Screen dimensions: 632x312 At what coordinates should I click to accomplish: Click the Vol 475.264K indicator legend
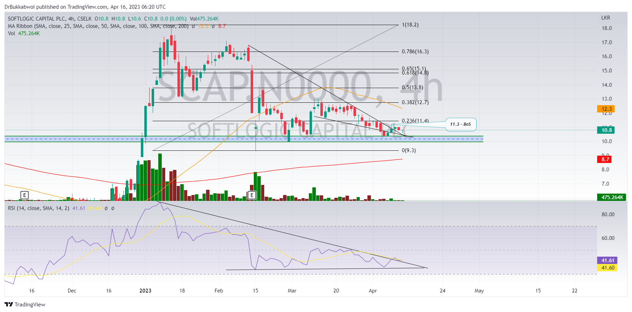[x=24, y=33]
